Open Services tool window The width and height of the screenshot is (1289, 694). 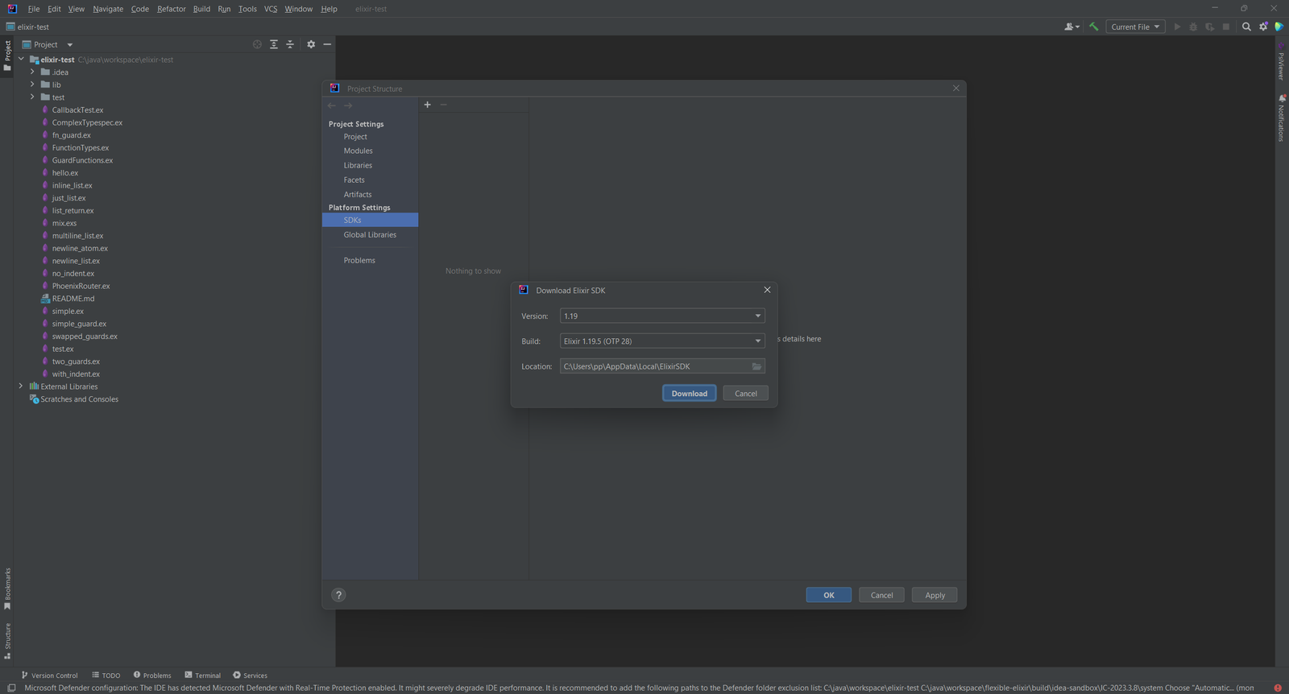click(x=250, y=675)
